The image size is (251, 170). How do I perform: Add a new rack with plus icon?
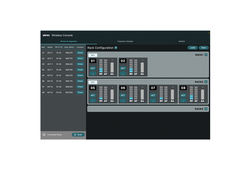point(116,48)
